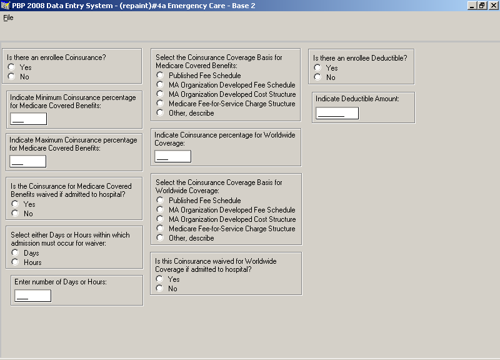Choose No for Medicare Covered coinsurance waived
Viewport: 500px width, 360px height.
coord(15,213)
